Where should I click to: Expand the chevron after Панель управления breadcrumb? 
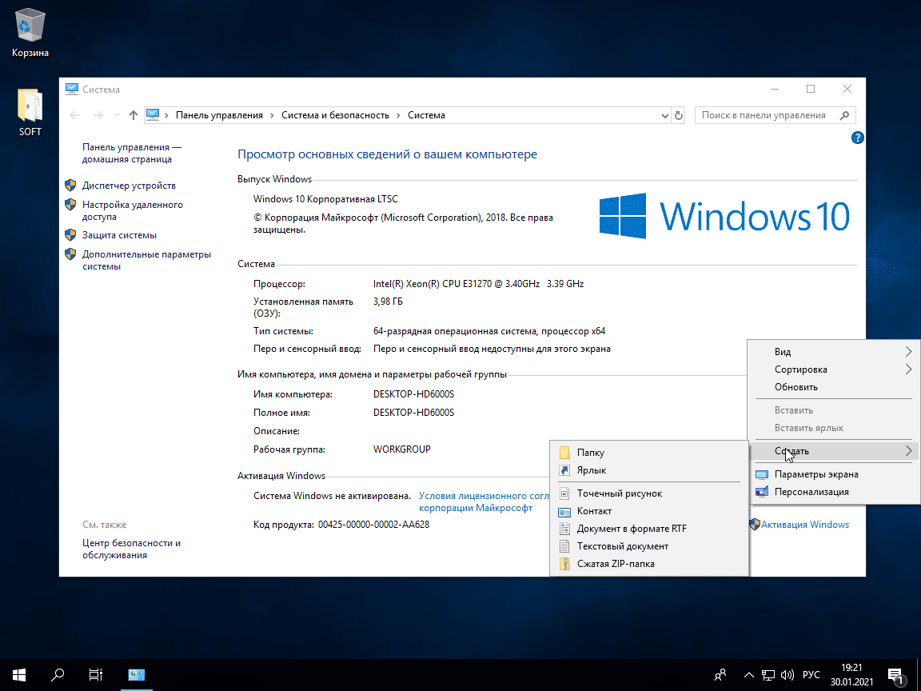272,116
